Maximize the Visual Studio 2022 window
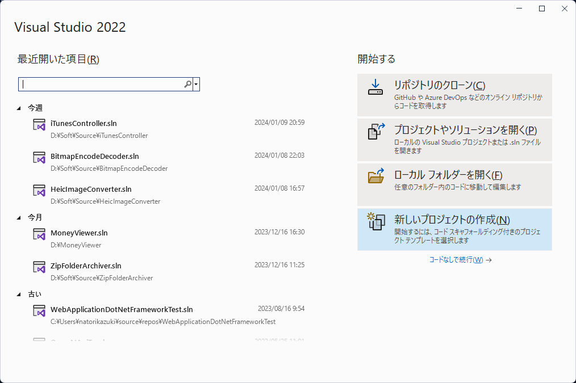This screenshot has height=383, width=576. [x=542, y=9]
